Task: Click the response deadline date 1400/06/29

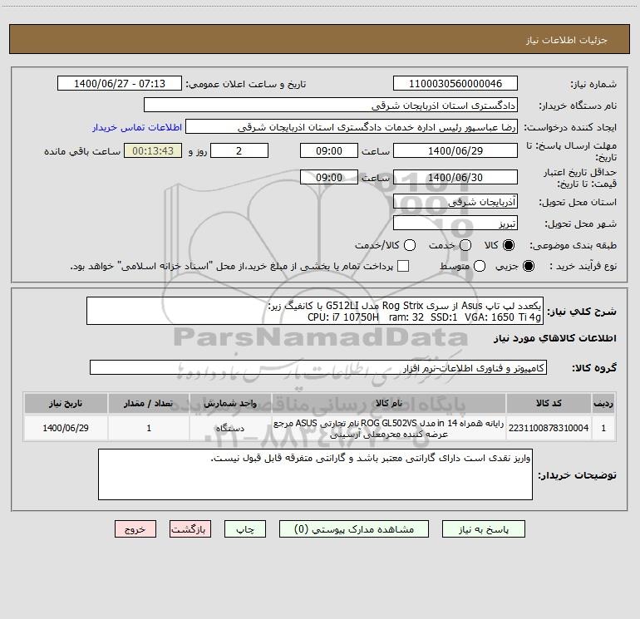Action: (455, 150)
